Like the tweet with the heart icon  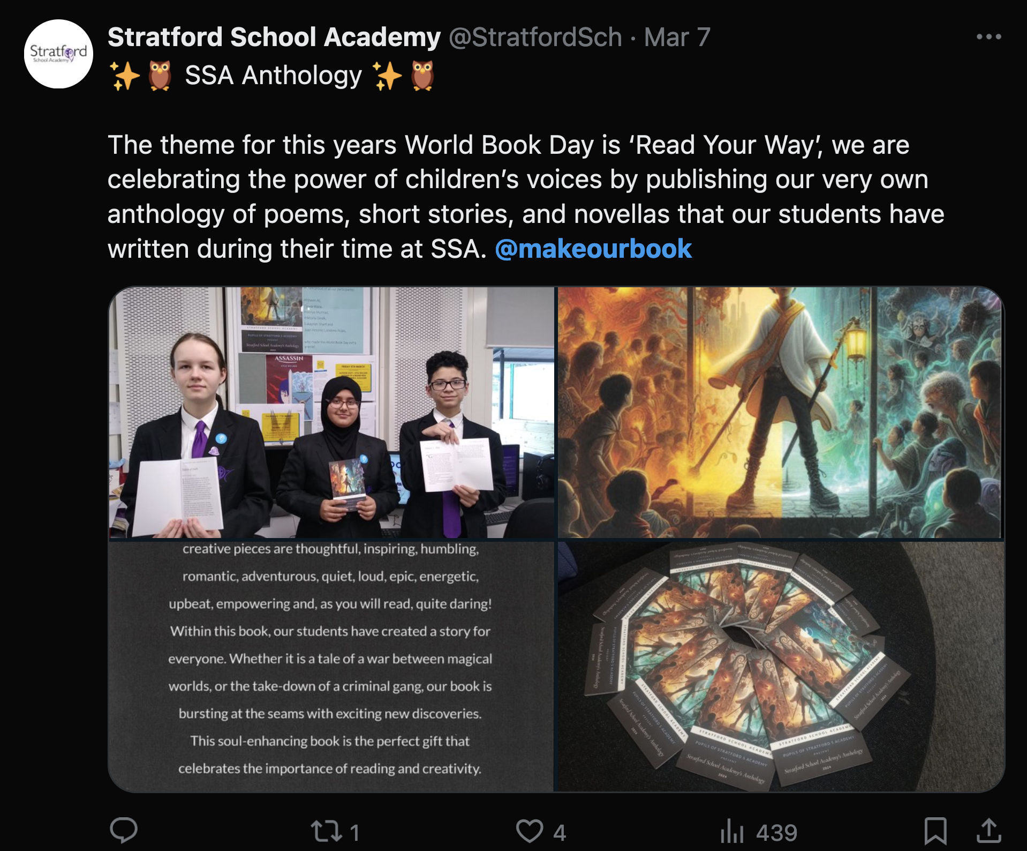pyautogui.click(x=530, y=831)
